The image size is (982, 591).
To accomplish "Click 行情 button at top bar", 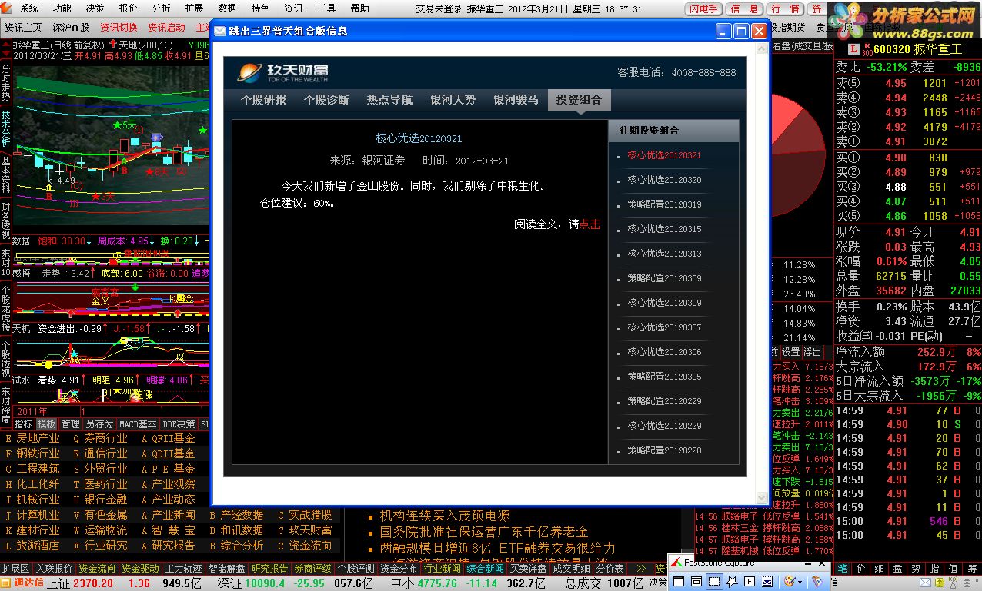I will click(784, 9).
